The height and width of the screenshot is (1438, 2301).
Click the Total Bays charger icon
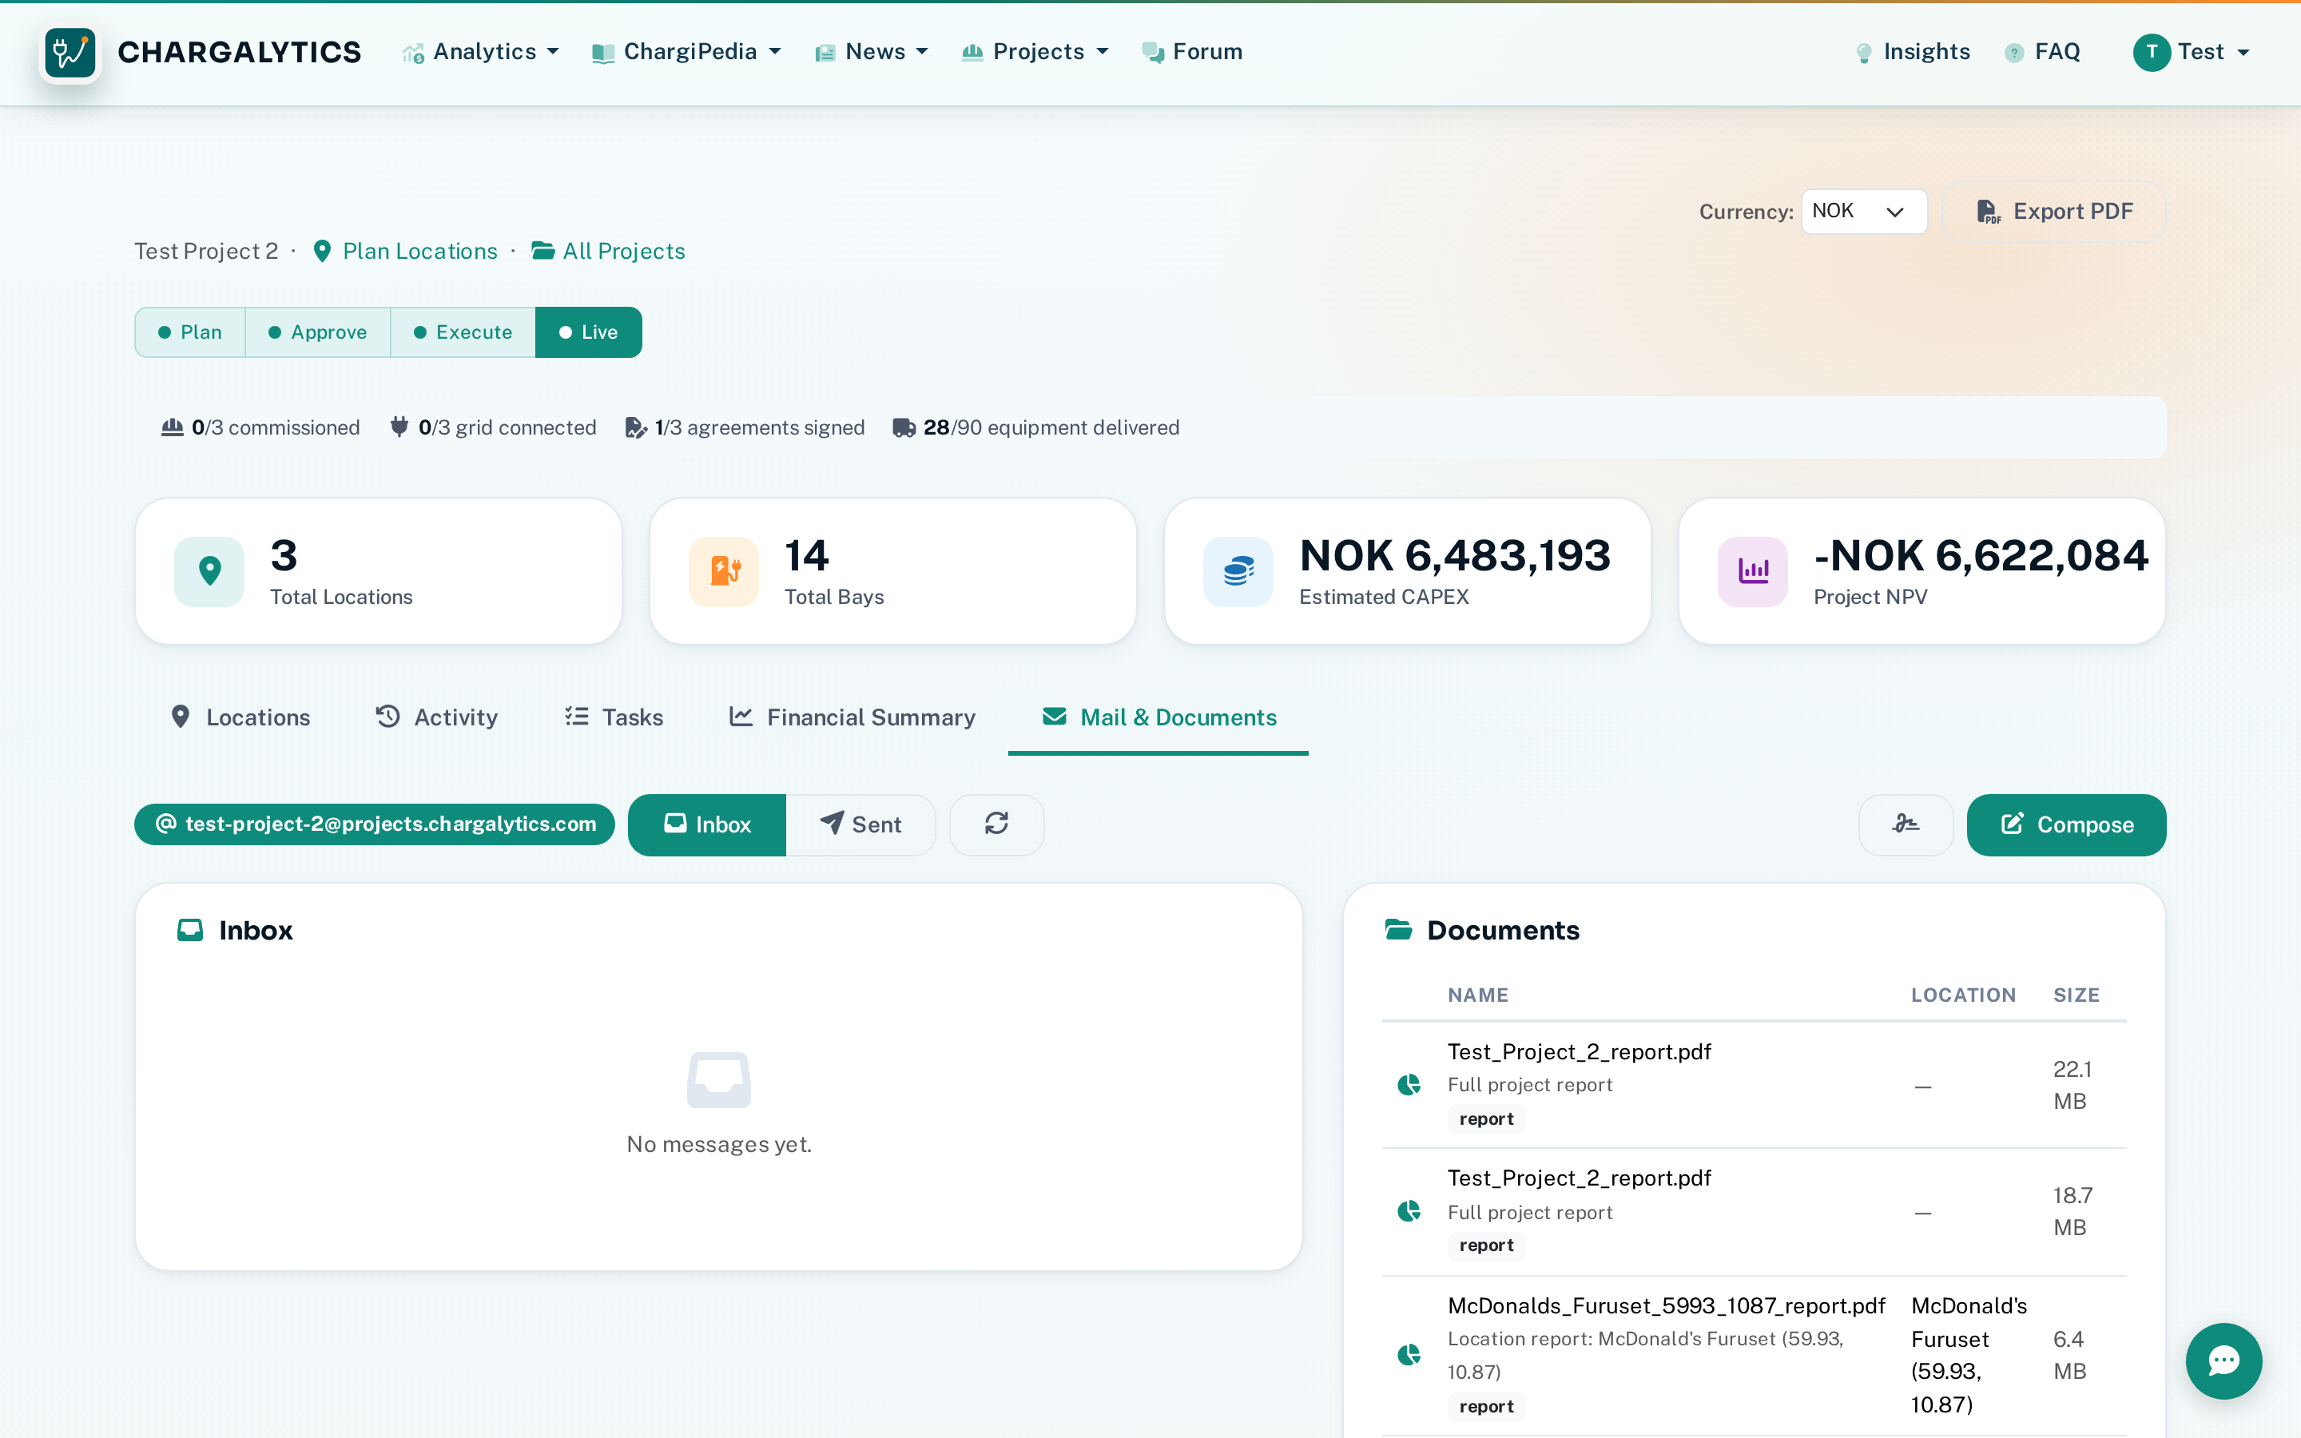(724, 571)
